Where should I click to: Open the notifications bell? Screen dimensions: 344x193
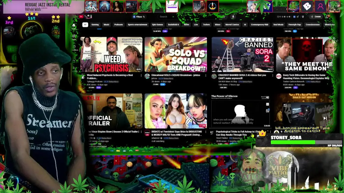[x=328, y=17]
